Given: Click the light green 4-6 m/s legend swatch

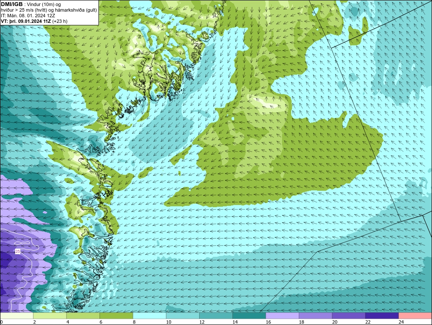Looking at the screenshot, I should pos(83,316).
